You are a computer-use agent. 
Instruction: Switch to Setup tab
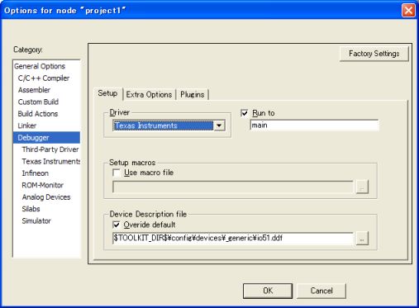[107, 93]
